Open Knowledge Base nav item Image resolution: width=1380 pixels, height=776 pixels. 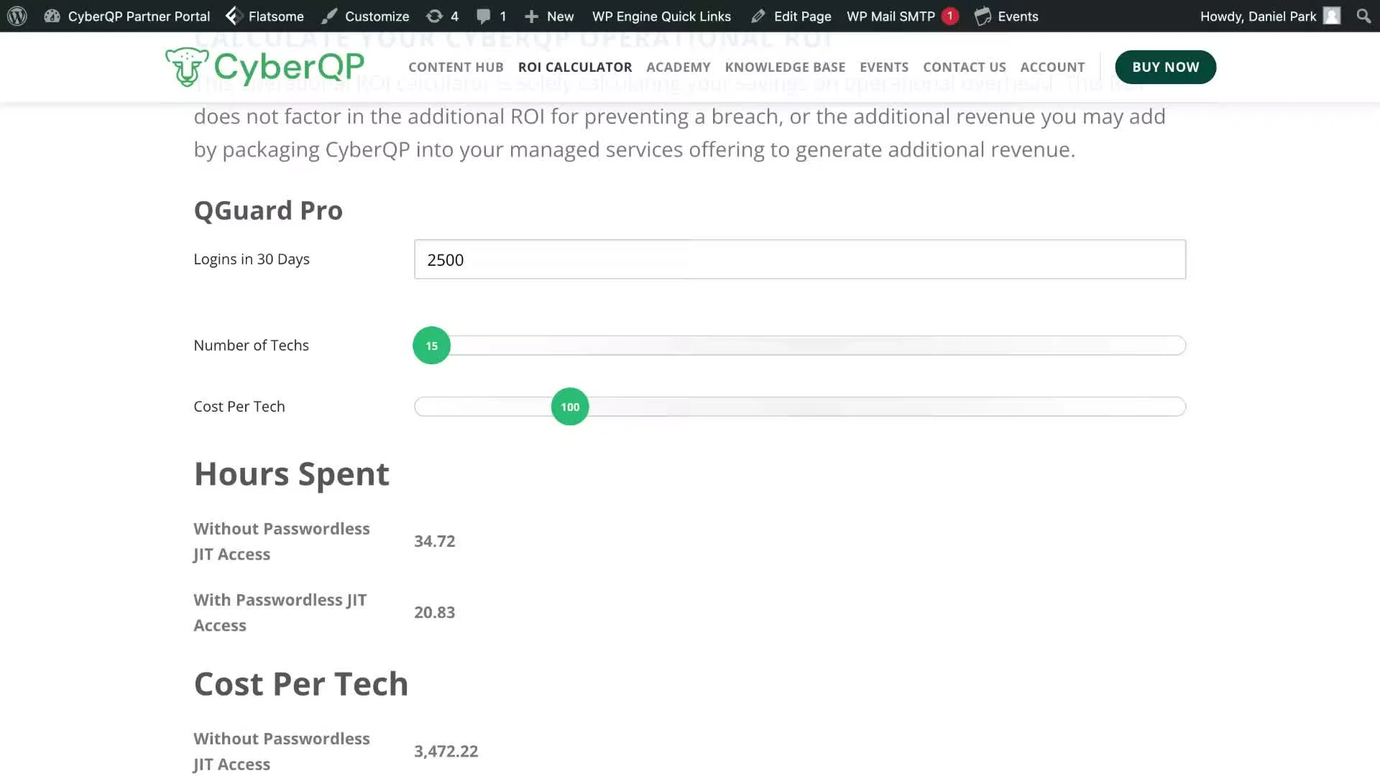point(785,67)
